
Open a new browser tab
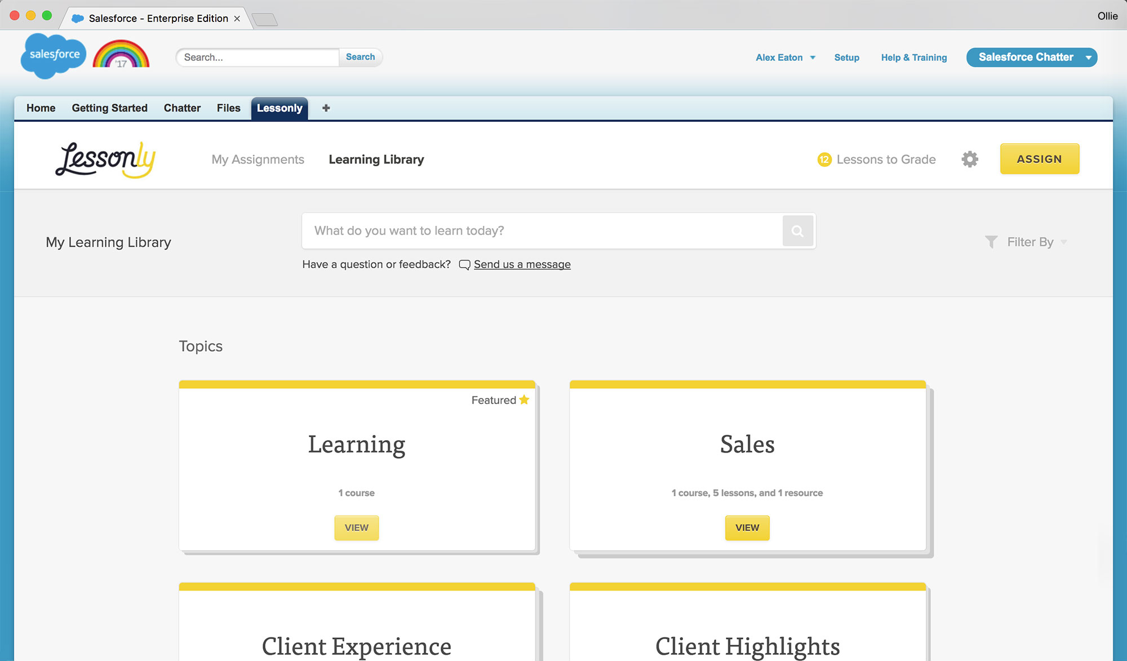[264, 20]
